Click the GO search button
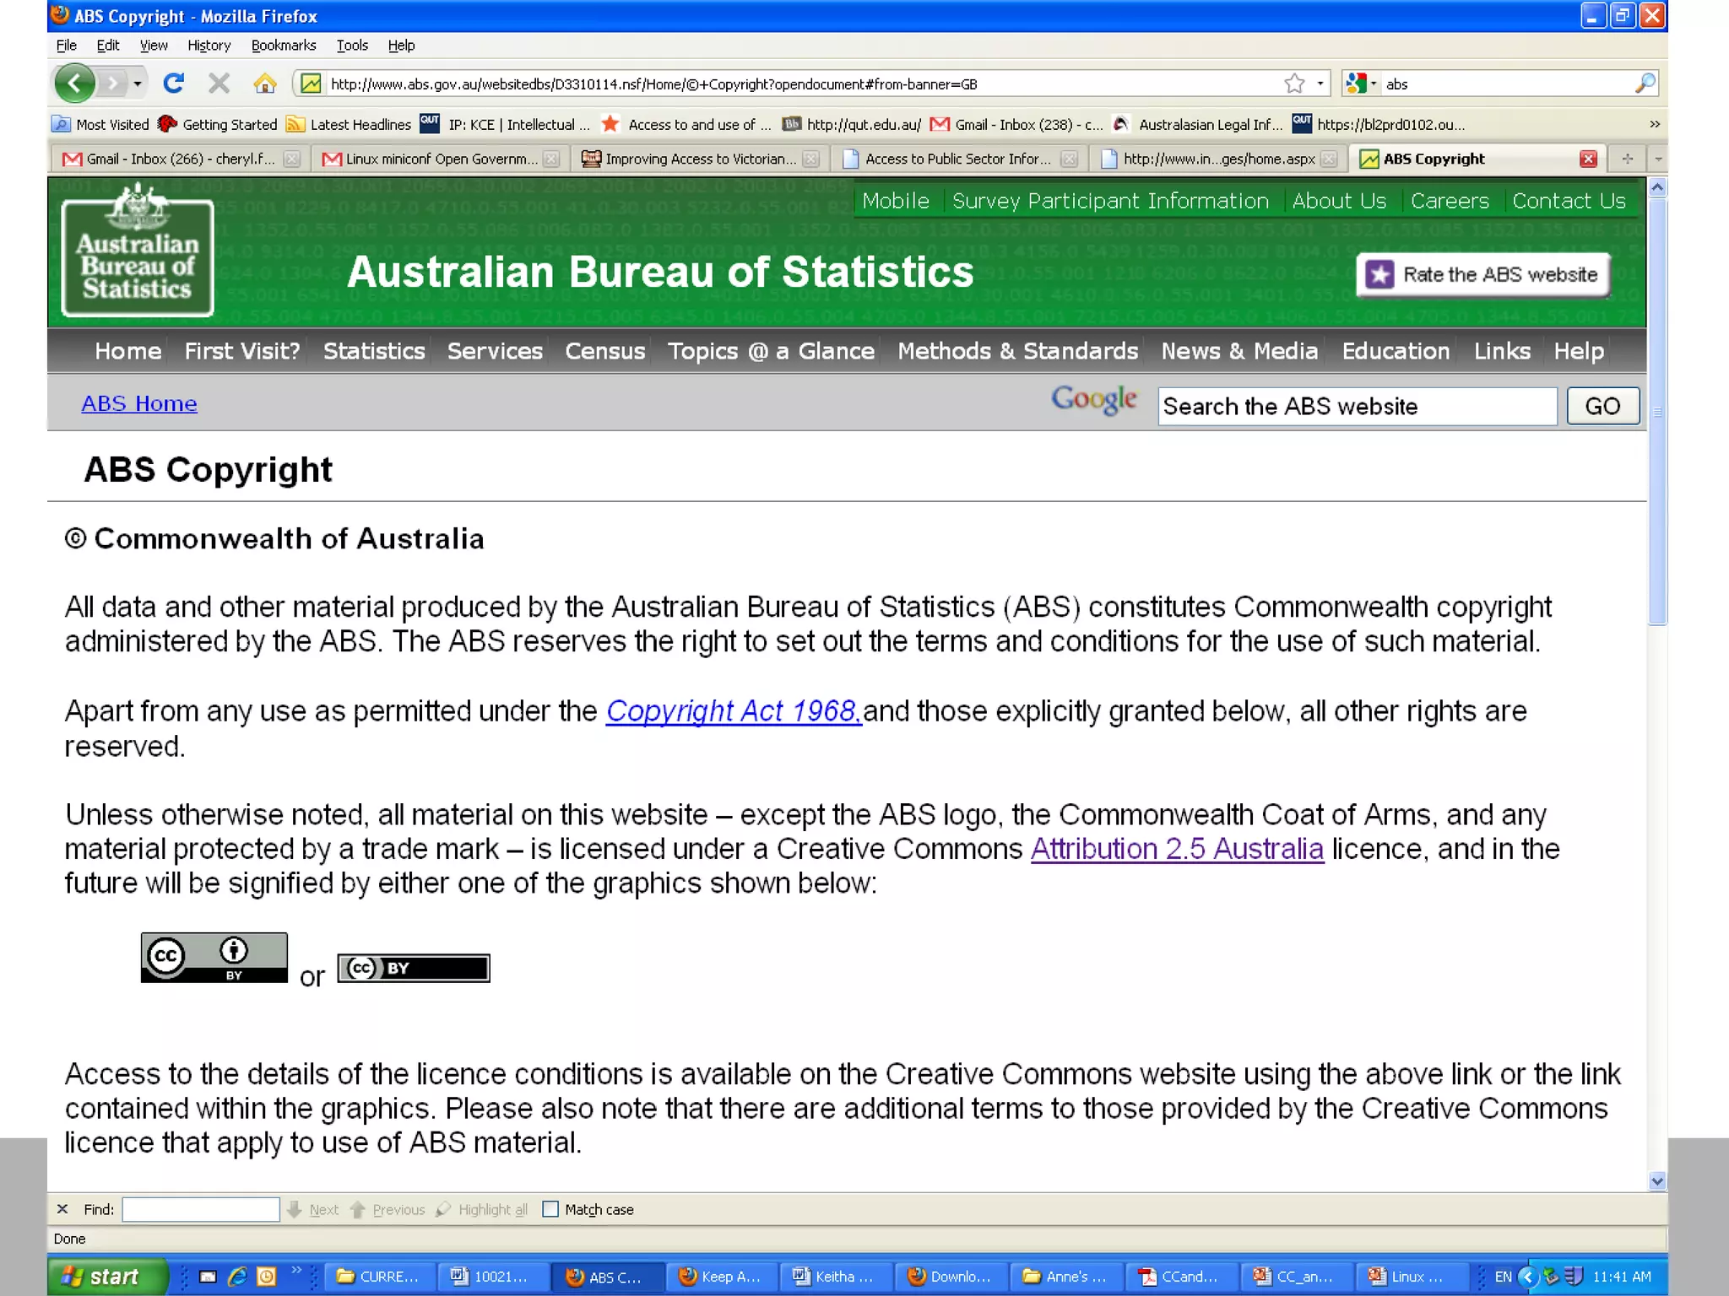The image size is (1729, 1296). pos(1602,407)
